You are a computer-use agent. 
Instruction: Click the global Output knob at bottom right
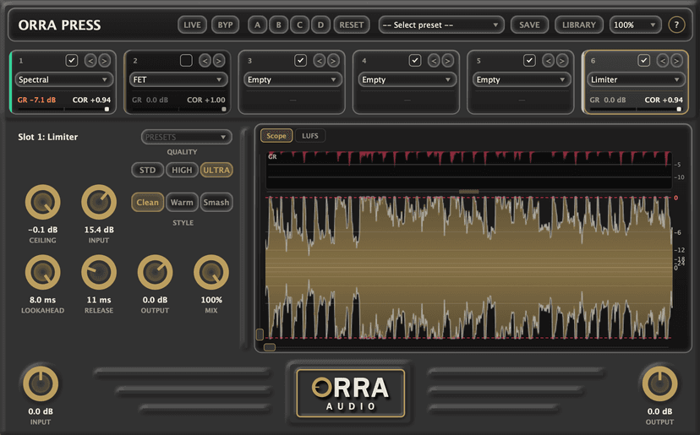point(659,383)
